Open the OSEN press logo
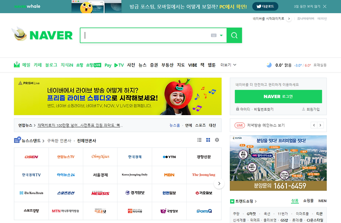 coord(31,157)
